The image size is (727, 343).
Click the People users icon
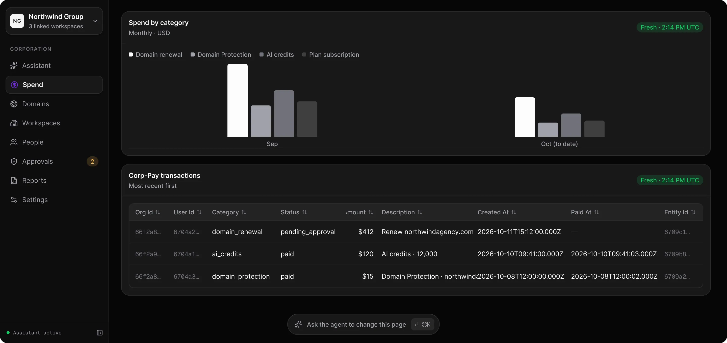coord(14,142)
